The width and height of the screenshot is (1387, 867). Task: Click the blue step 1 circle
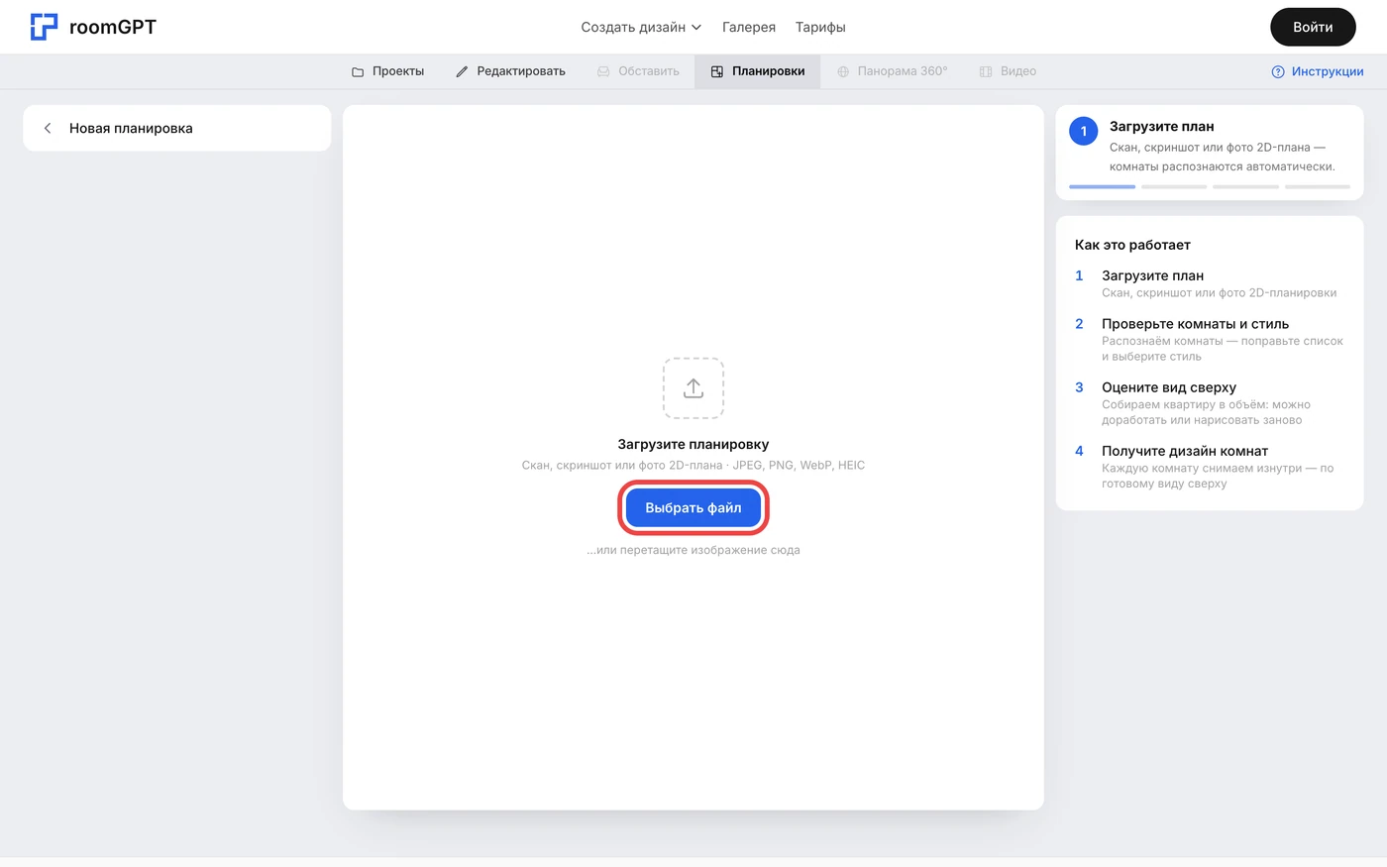click(x=1084, y=131)
